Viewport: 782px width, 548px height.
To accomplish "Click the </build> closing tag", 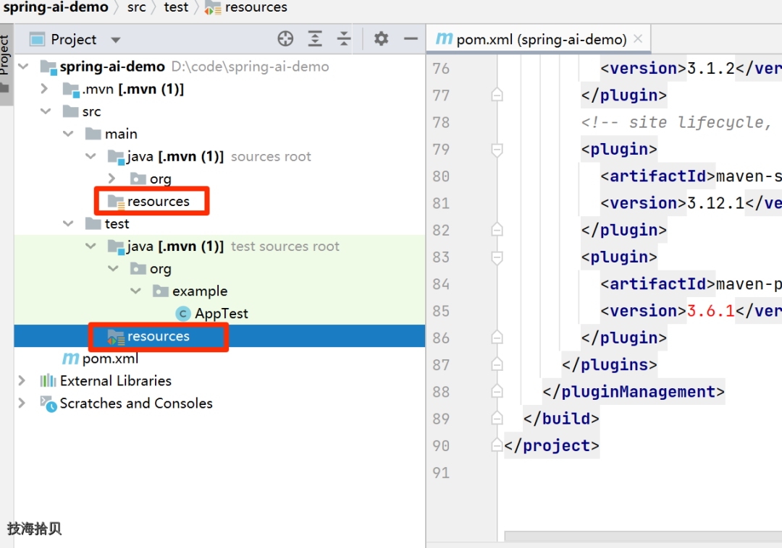I will tap(561, 419).
